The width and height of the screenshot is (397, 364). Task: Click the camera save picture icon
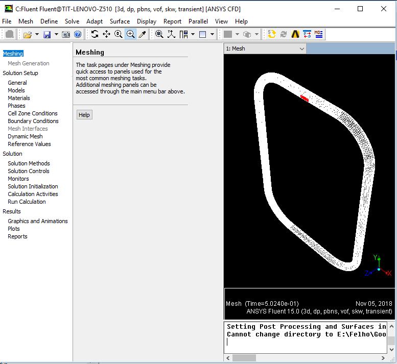(66, 34)
